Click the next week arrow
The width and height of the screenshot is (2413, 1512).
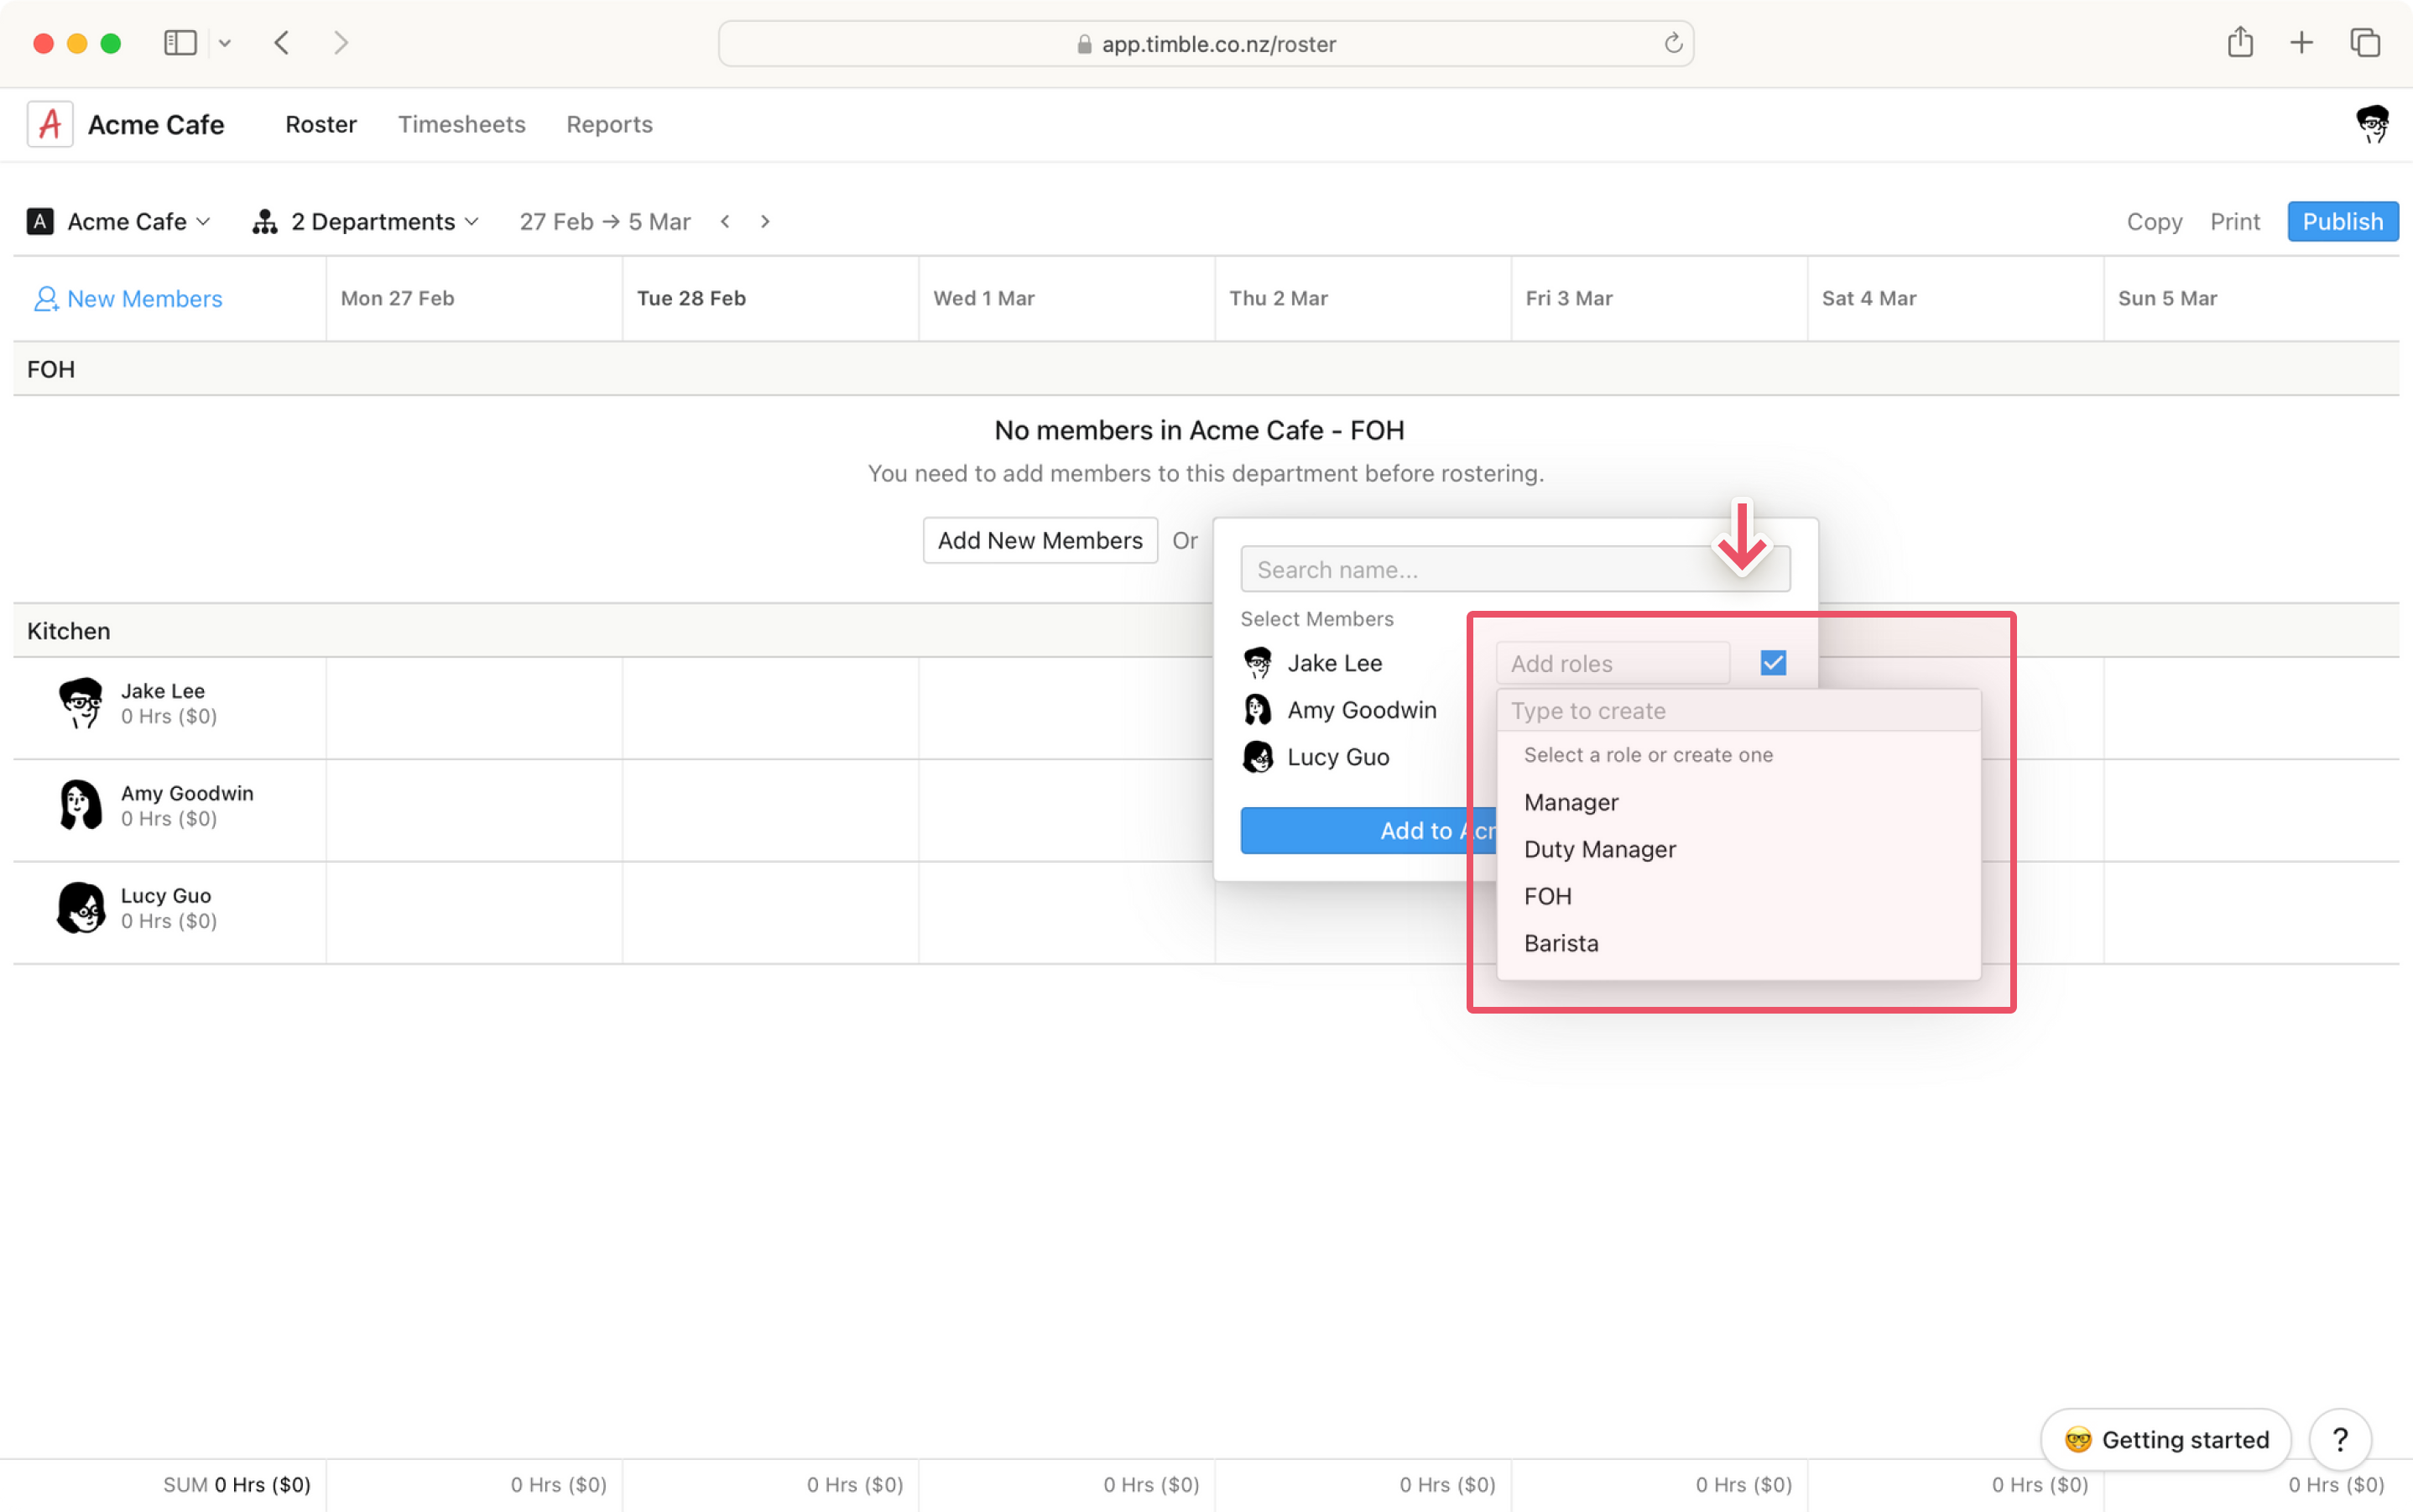pos(764,221)
